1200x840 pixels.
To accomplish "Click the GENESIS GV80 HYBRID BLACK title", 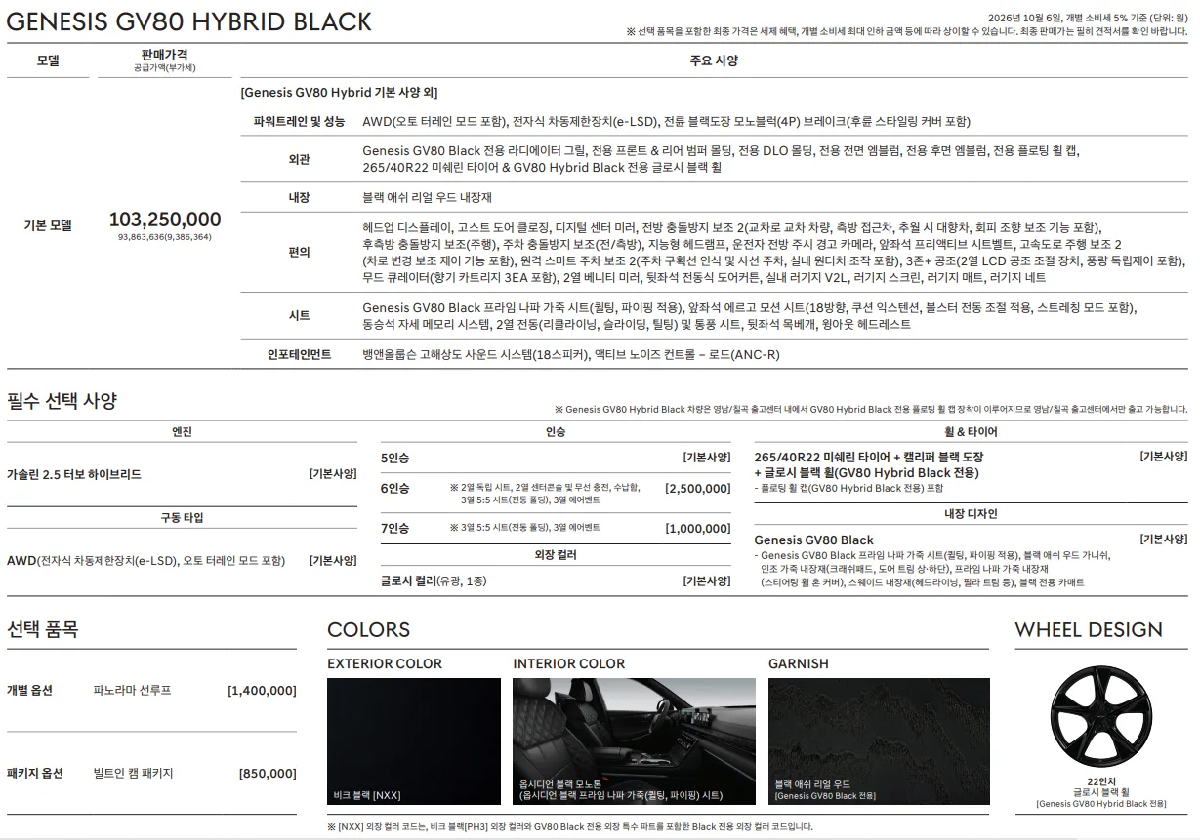I will (189, 21).
